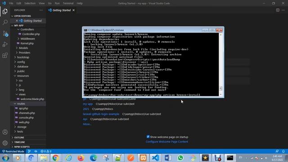Open File Explorer from taskbar
288x162 pixels.
[x=44, y=158]
